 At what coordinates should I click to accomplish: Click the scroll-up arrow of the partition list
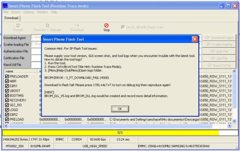234,71
